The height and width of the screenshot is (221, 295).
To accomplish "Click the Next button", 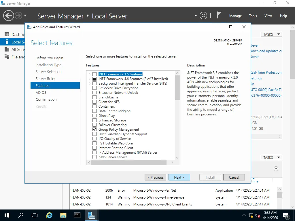I will (x=179, y=177).
